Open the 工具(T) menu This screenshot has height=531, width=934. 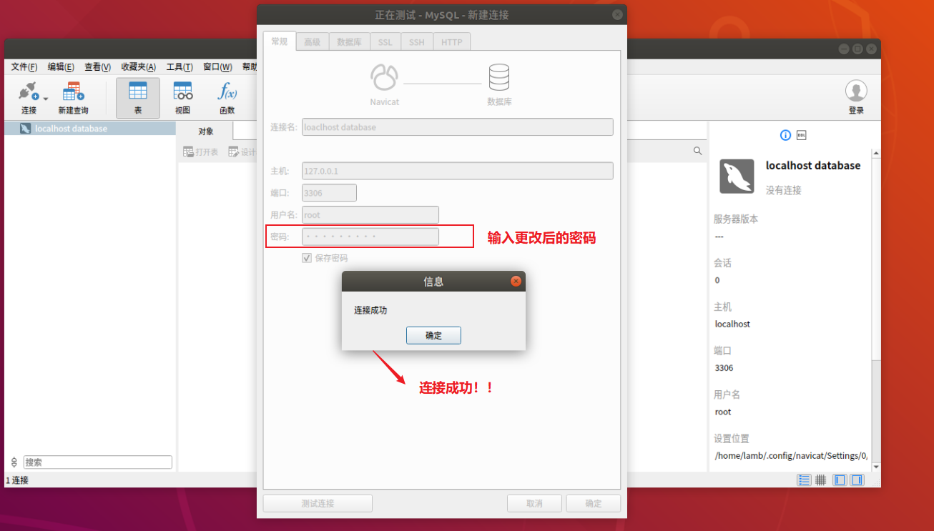[180, 66]
